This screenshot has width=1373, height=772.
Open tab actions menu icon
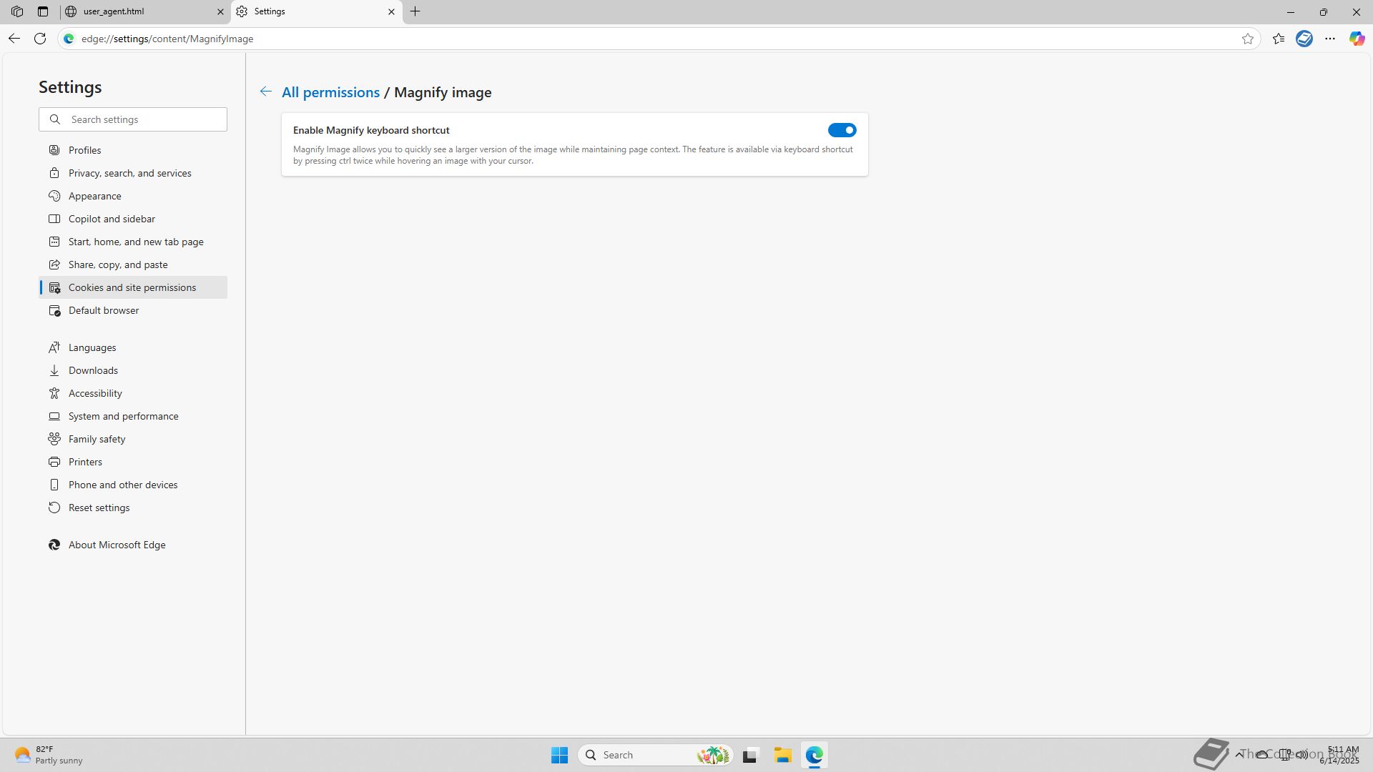point(43,11)
